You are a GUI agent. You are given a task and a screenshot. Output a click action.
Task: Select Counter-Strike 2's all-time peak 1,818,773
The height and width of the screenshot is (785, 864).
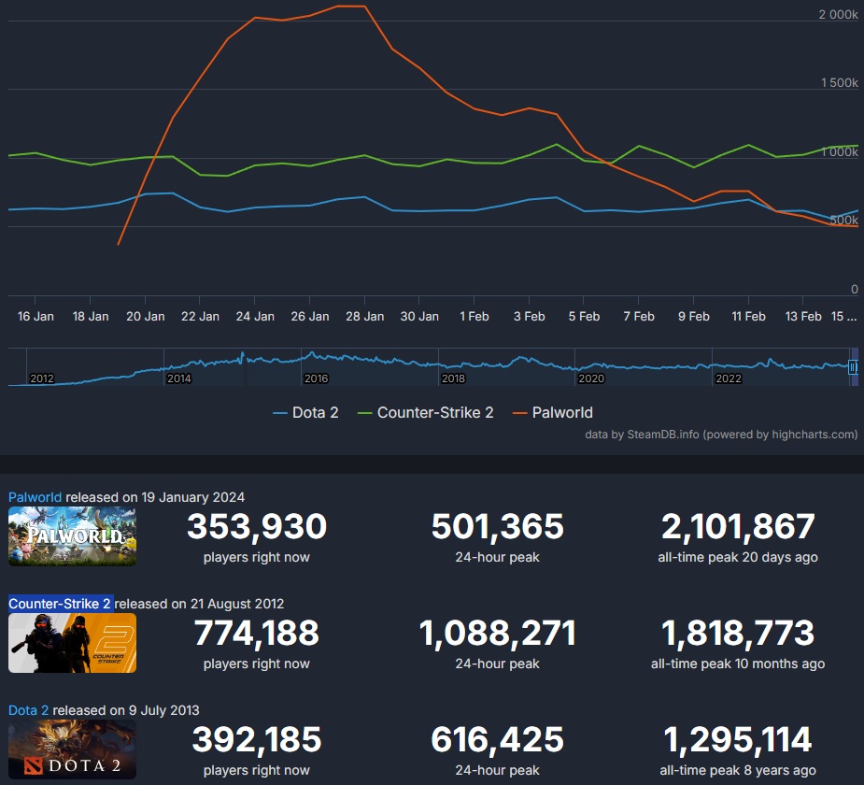(x=738, y=633)
